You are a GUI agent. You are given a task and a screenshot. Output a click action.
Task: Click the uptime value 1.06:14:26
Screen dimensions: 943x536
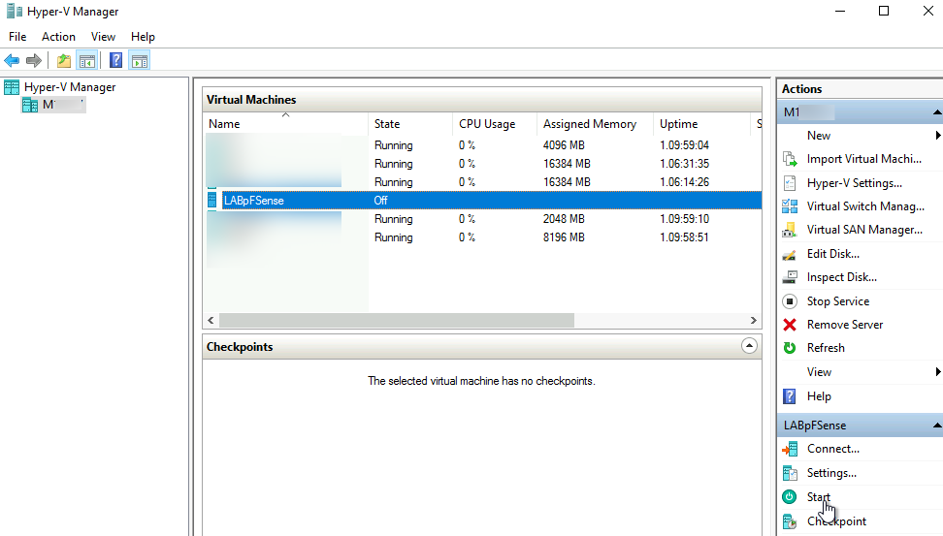tap(684, 182)
